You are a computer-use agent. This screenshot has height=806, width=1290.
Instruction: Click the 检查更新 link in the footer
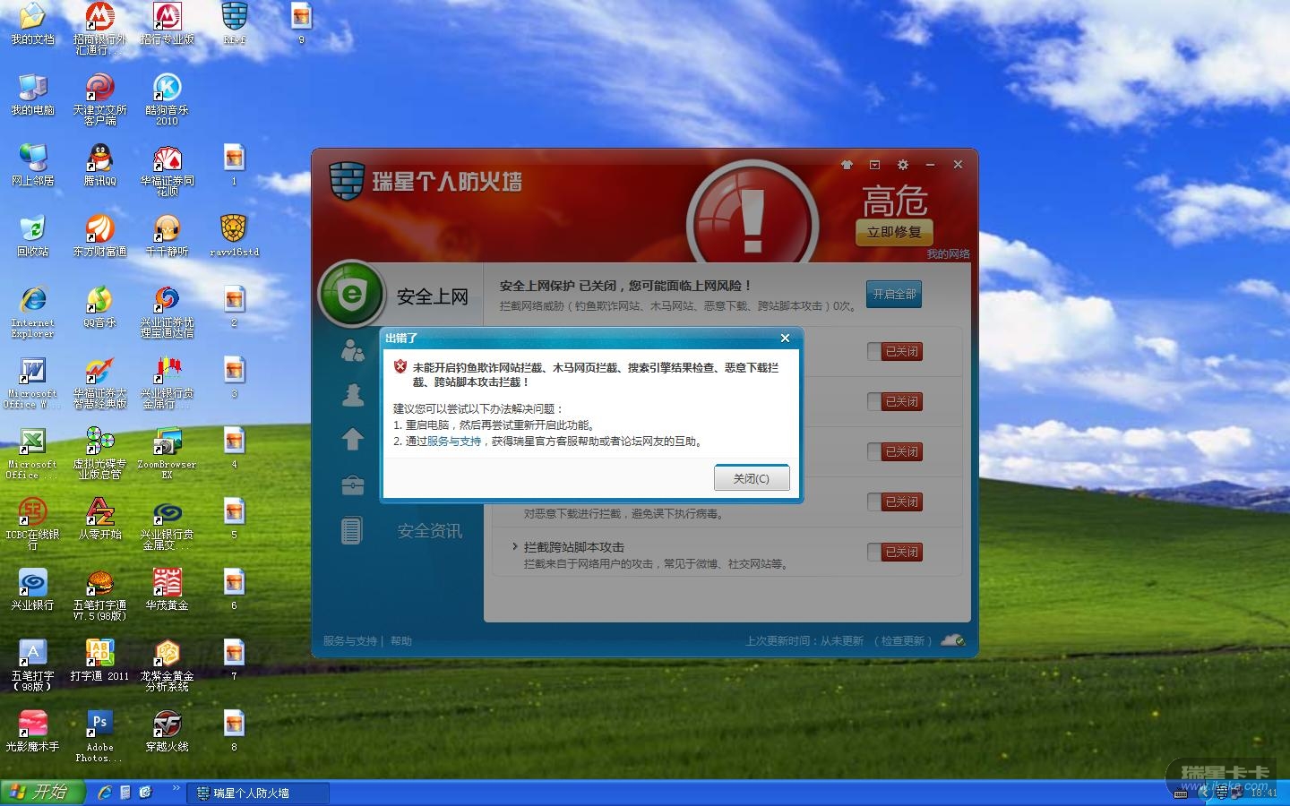point(902,641)
